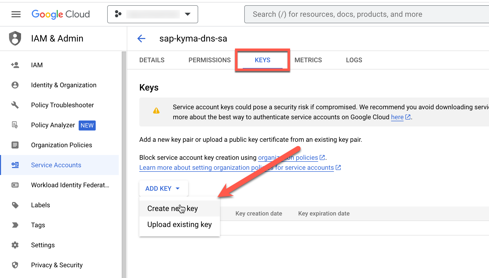Click the Settings gear icon

15,245
